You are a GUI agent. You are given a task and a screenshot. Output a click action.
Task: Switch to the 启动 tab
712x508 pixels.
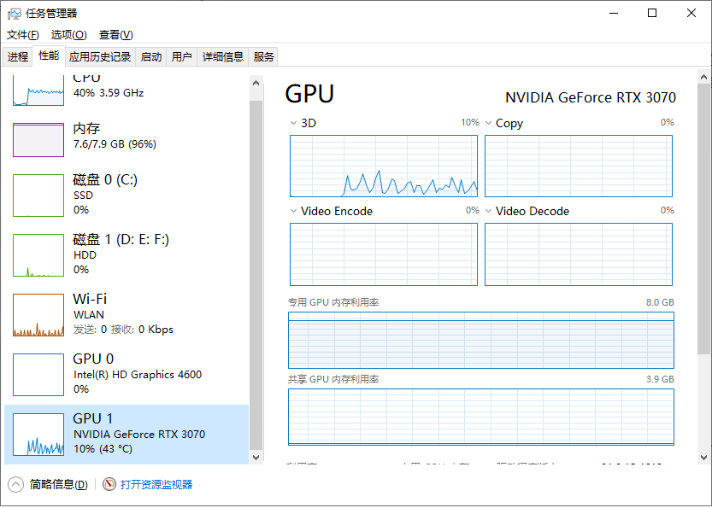(x=150, y=56)
